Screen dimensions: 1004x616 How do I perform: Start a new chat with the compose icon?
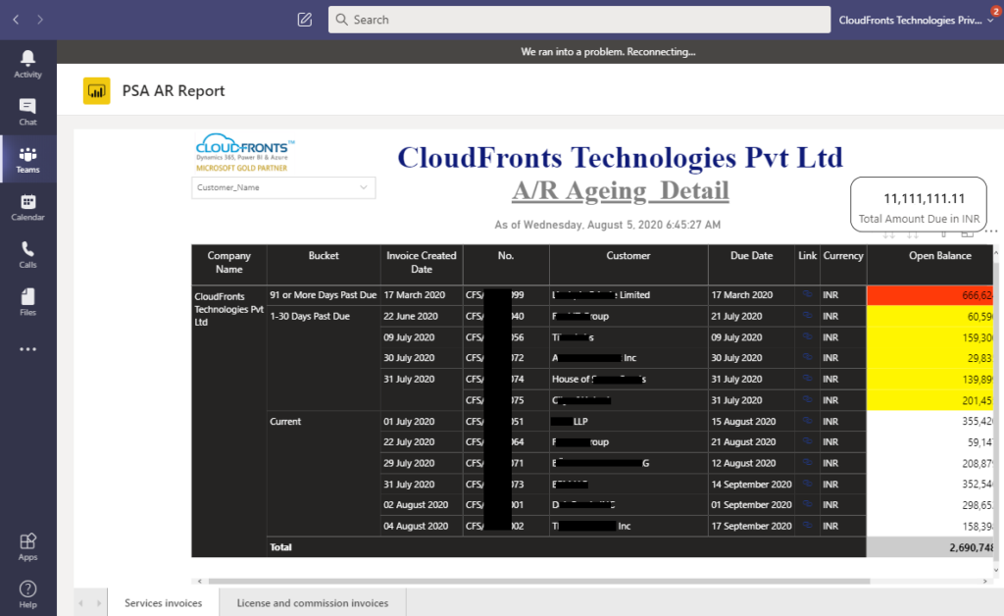(305, 20)
